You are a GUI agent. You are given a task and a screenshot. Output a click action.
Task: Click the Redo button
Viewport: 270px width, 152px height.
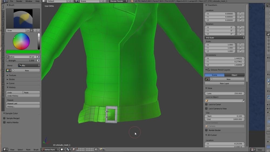click(31, 92)
